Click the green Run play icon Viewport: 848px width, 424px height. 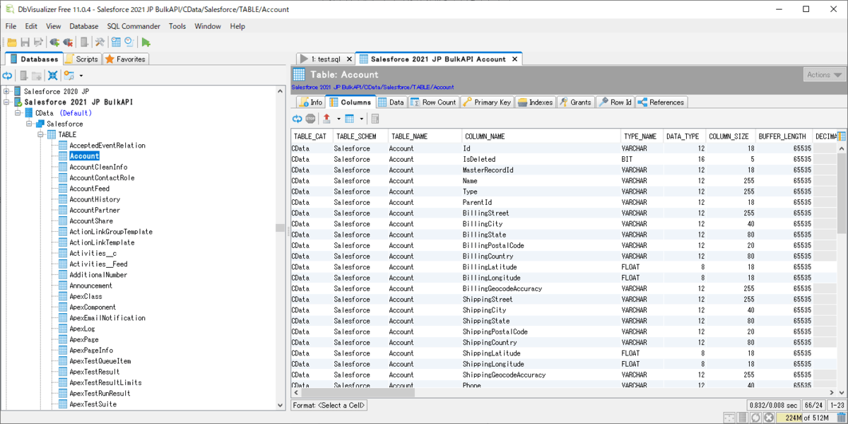click(x=146, y=42)
